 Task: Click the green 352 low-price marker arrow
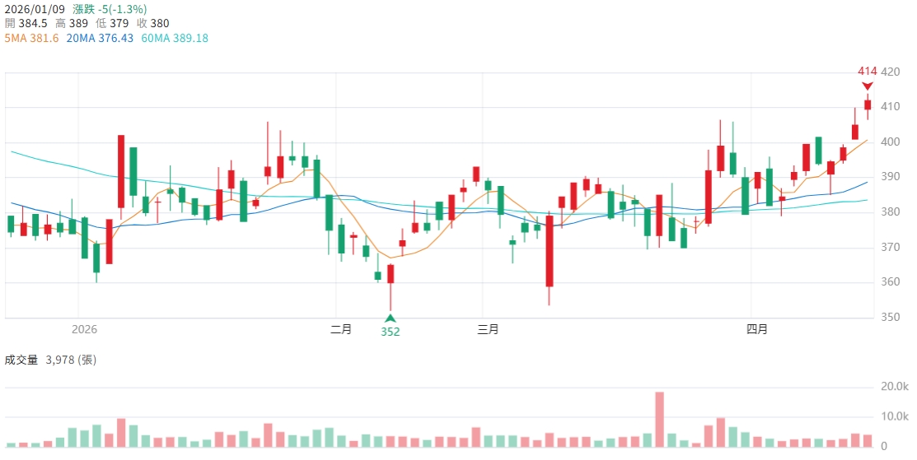click(x=391, y=318)
